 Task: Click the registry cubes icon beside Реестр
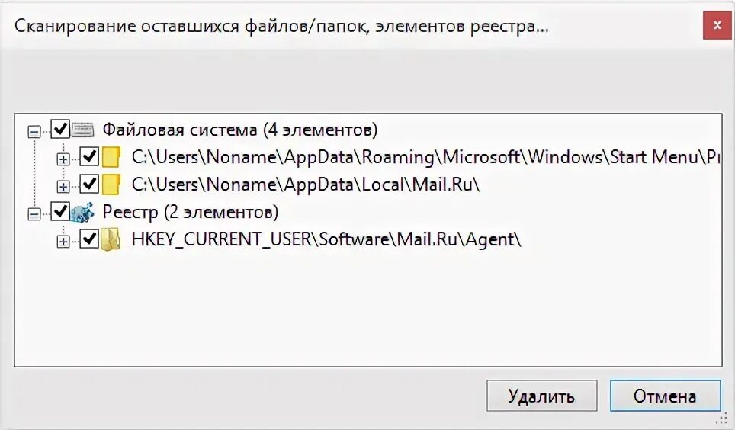pos(82,213)
